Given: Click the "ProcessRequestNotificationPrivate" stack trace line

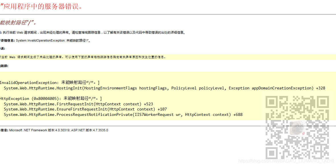Looking at the screenshot, I should click(x=123, y=114).
